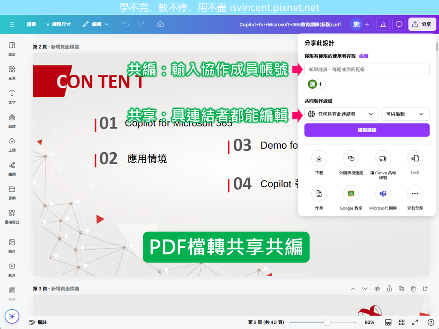Launch the Magic assistant sparkle button
This screenshot has height=329, width=439.
pyautogui.click(x=12, y=316)
